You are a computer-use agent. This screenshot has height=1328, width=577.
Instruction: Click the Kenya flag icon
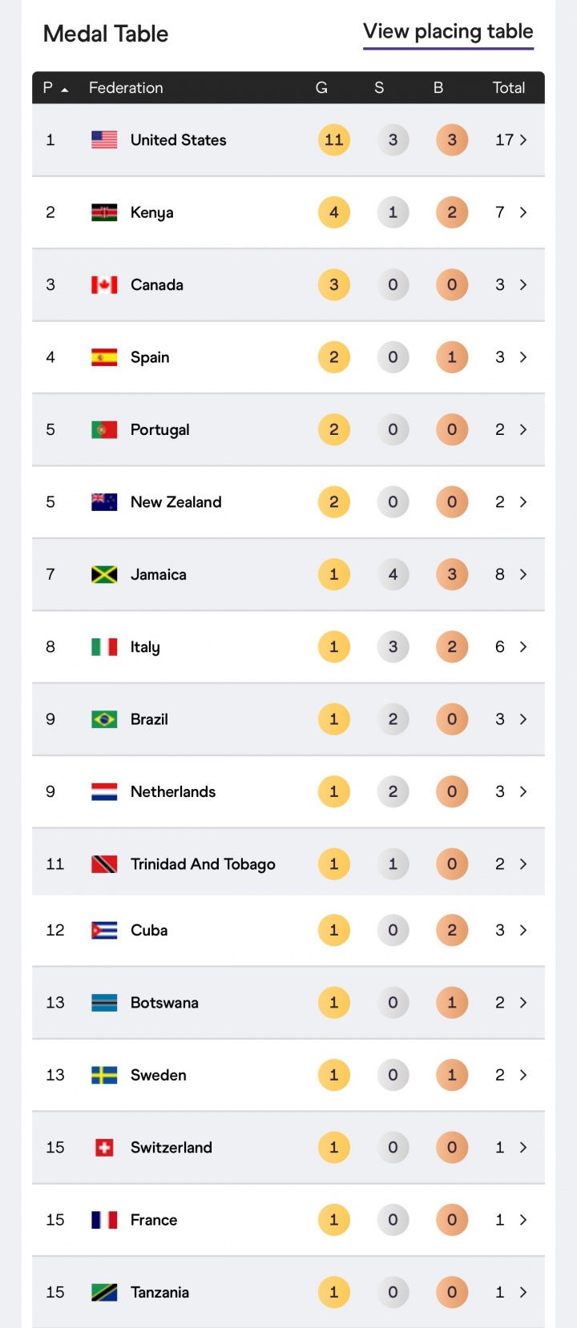(x=104, y=212)
